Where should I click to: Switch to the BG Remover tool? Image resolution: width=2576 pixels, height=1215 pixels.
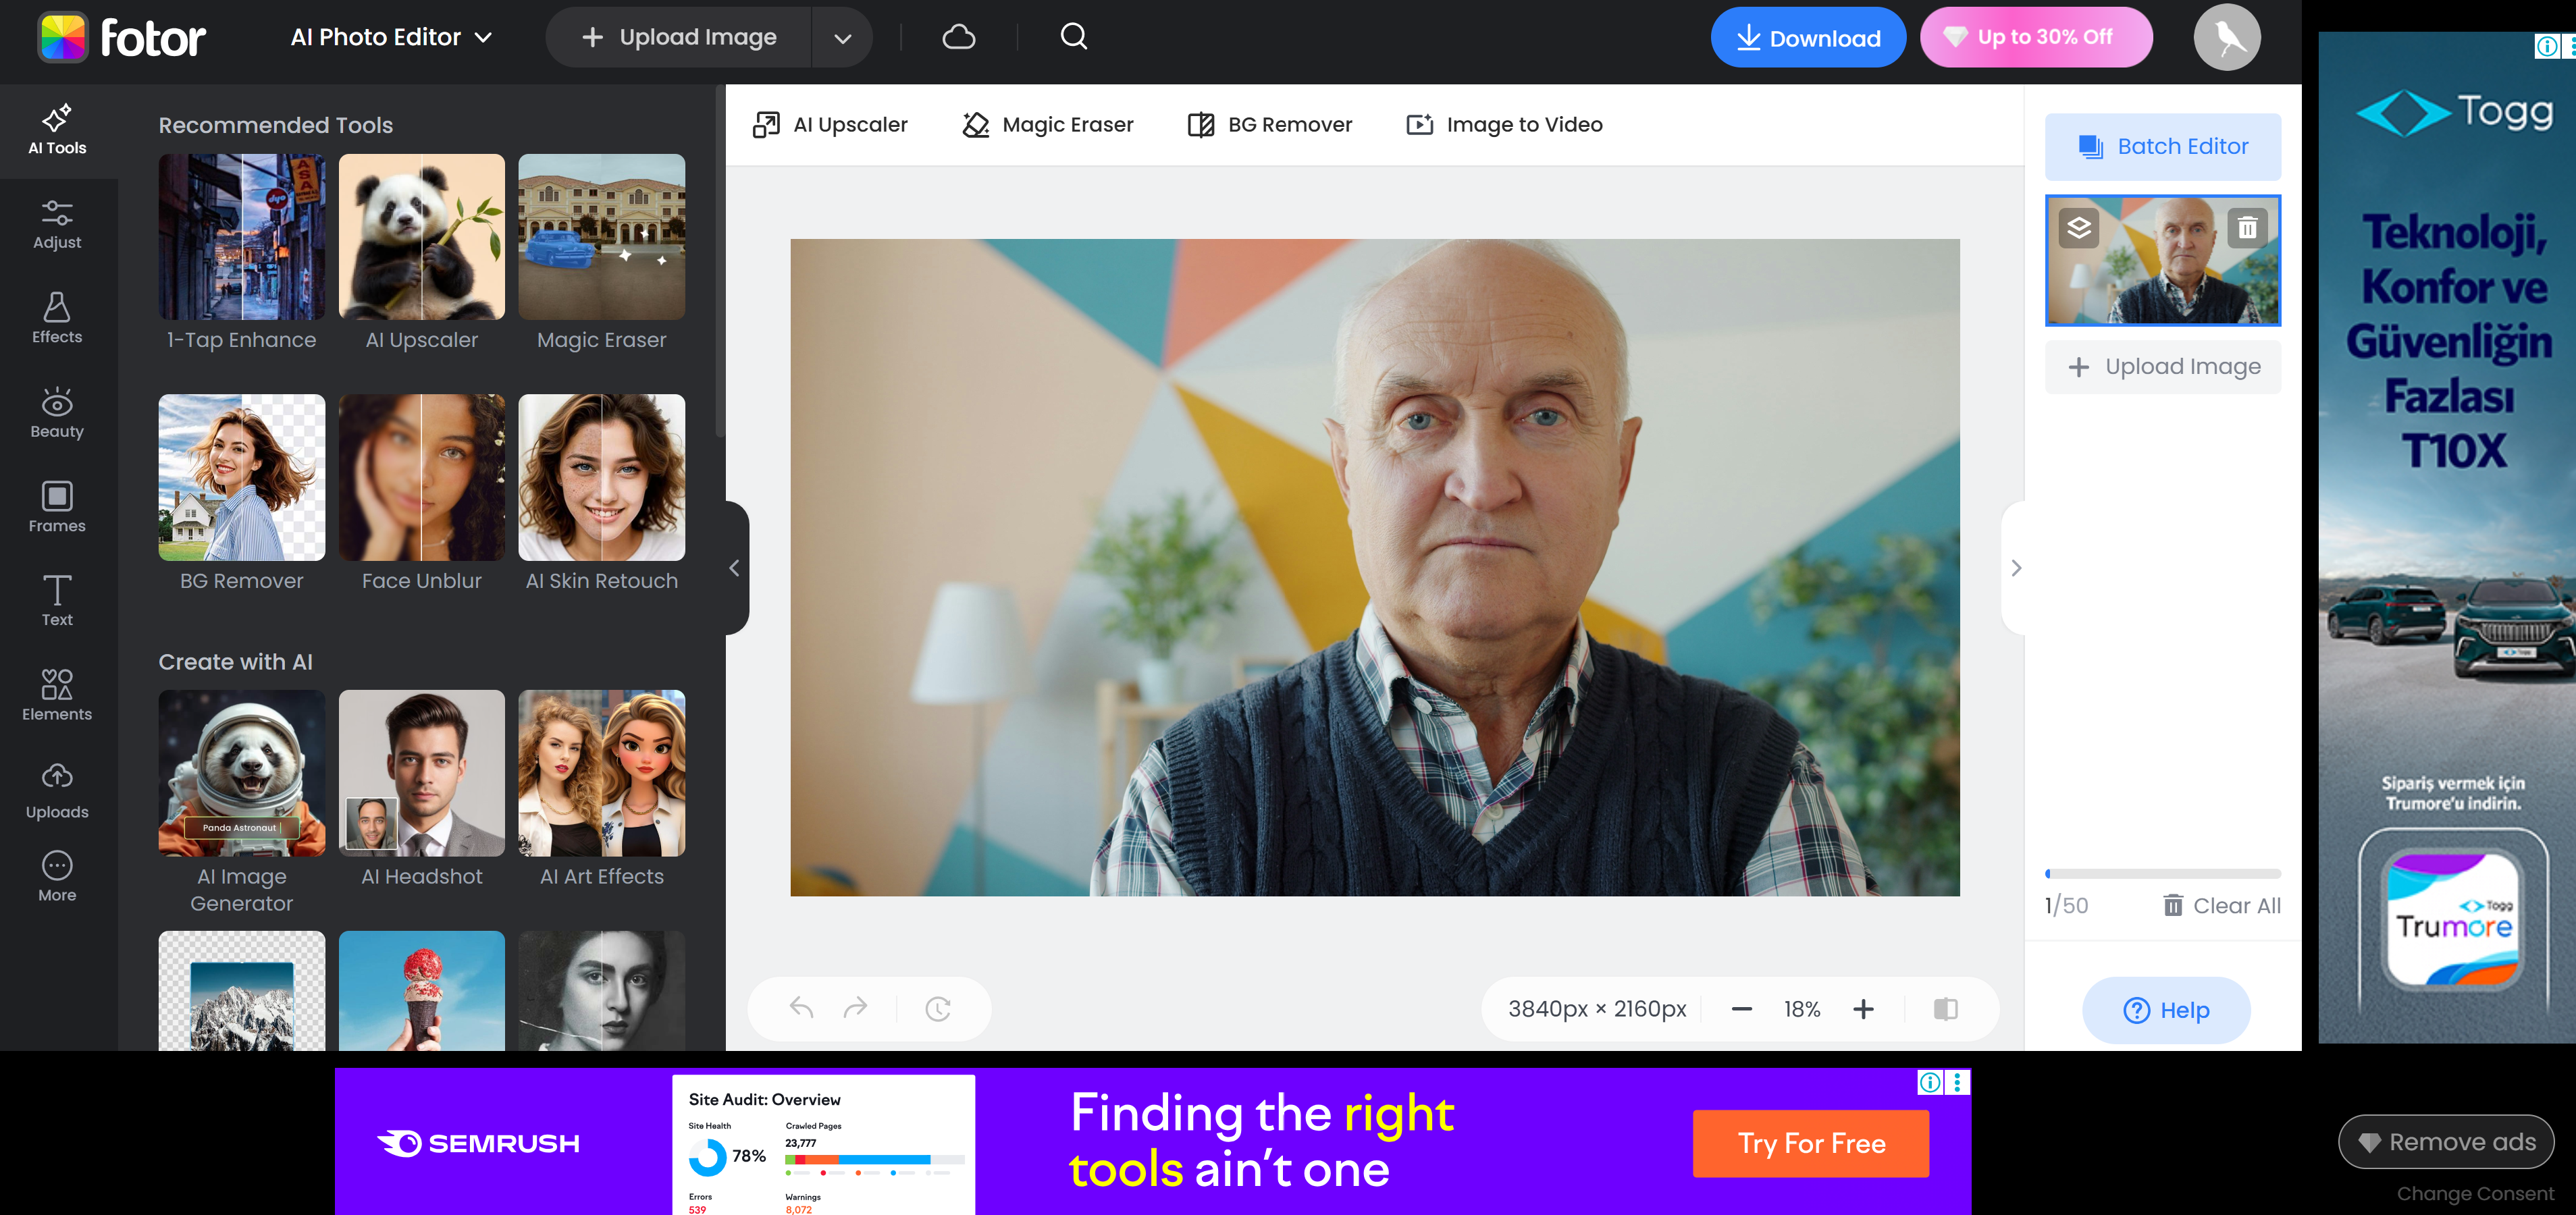[1270, 124]
